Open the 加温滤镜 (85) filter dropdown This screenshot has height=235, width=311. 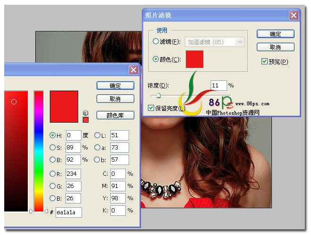[240, 42]
